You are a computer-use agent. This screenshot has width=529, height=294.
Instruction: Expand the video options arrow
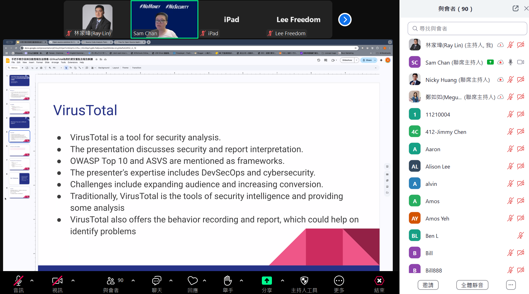click(73, 280)
